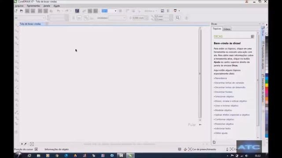282x158 pixels.
Task: Toggle Landscape page orientation
Action: [x=79, y=18]
